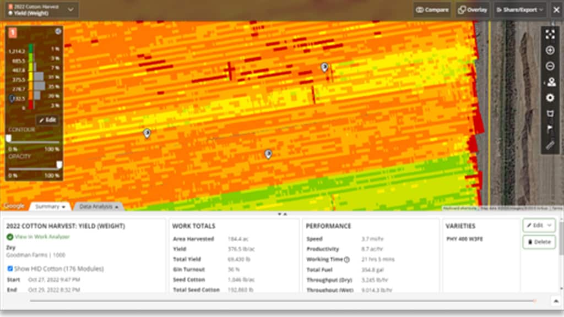The width and height of the screenshot is (564, 317).
Task: Click the Gin Turnout value
Action: point(234,269)
